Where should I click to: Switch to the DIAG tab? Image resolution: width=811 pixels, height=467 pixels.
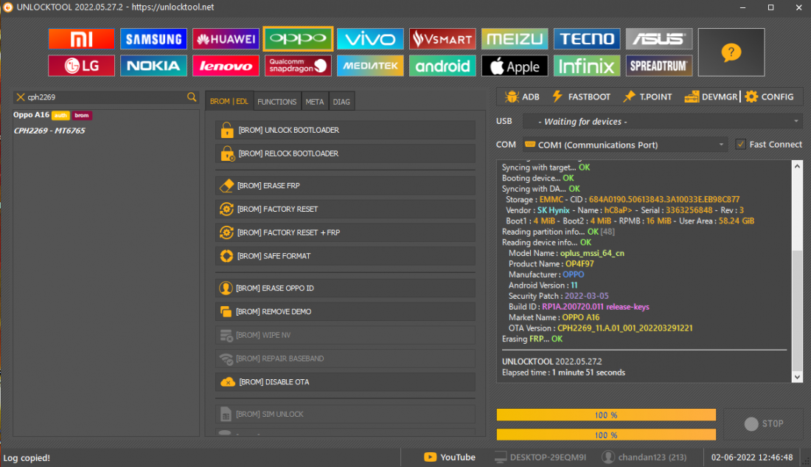(341, 102)
